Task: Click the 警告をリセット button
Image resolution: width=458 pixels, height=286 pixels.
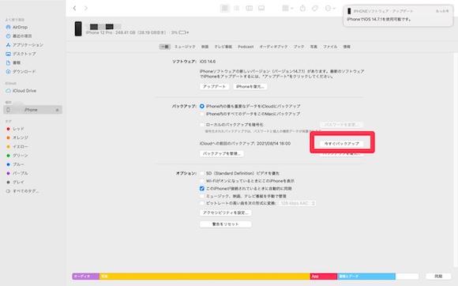Action: pyautogui.click(x=226, y=224)
